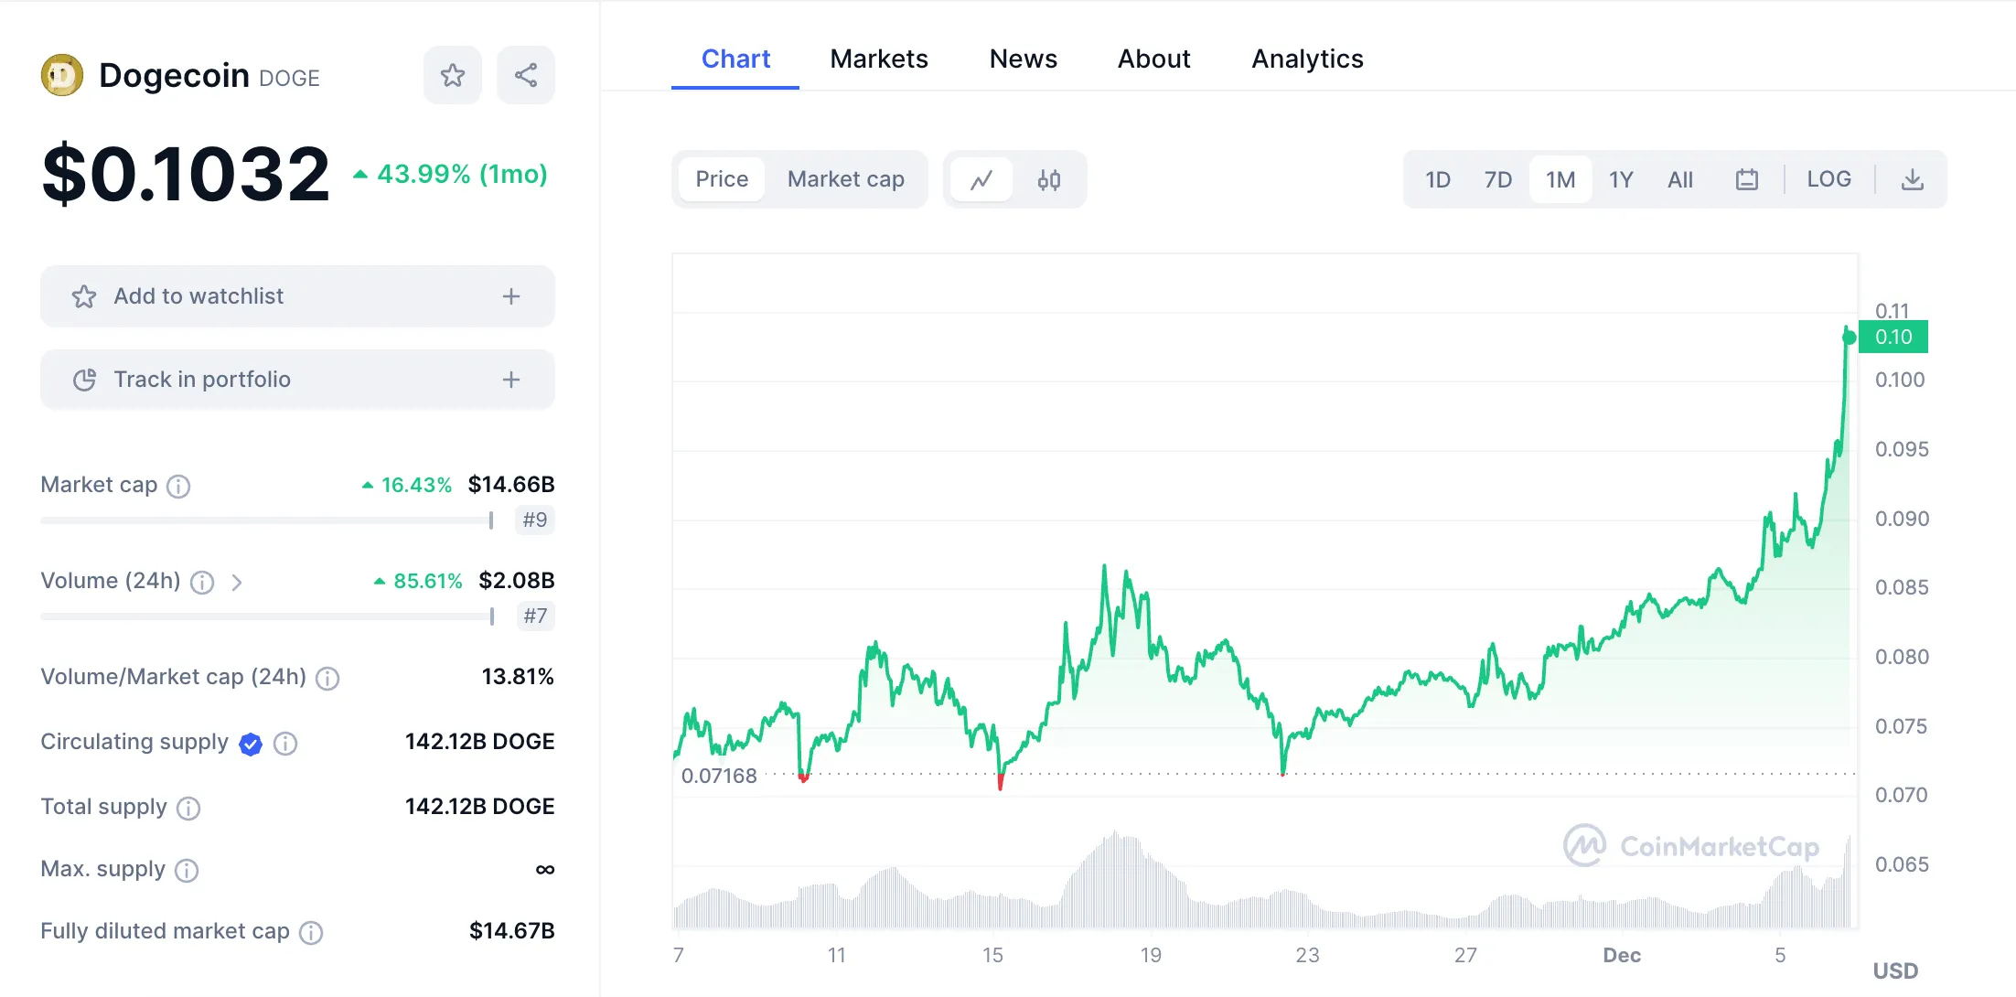Open the calendar date range picker
Viewport: 2016px width, 997px height.
coord(1747,179)
